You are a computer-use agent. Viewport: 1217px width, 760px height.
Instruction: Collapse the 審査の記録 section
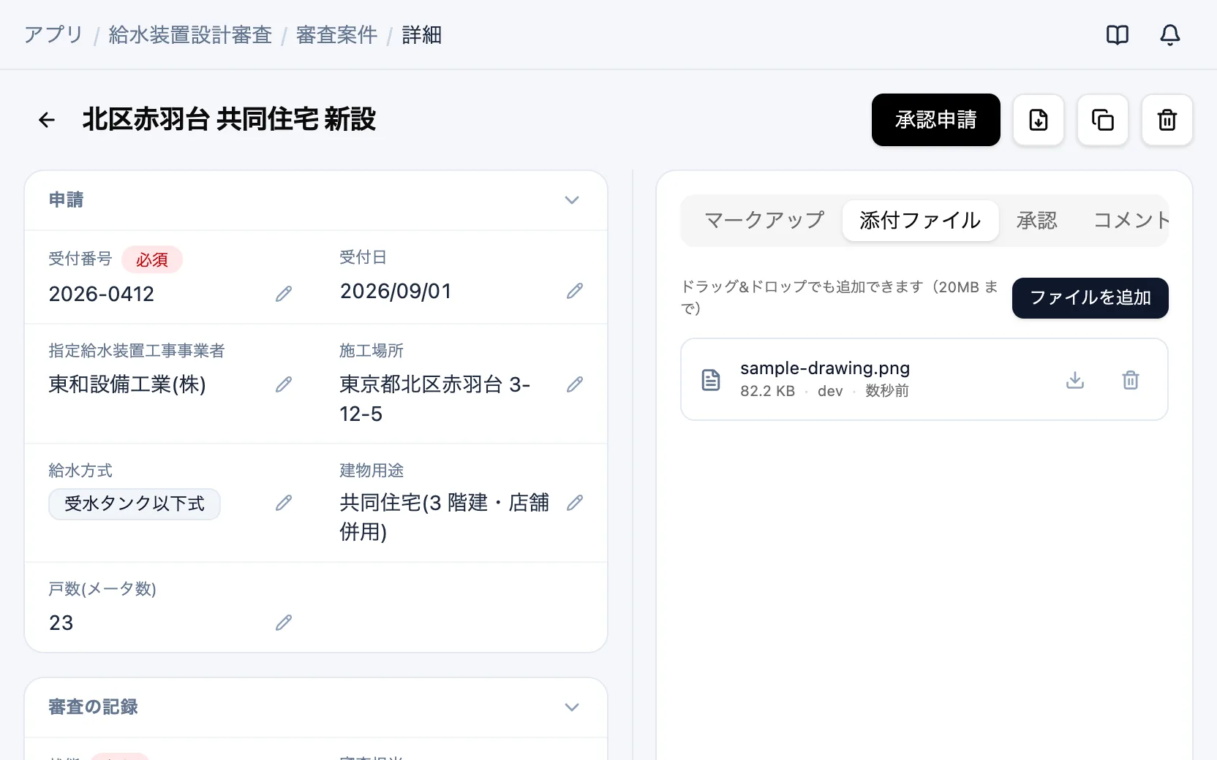tap(572, 707)
